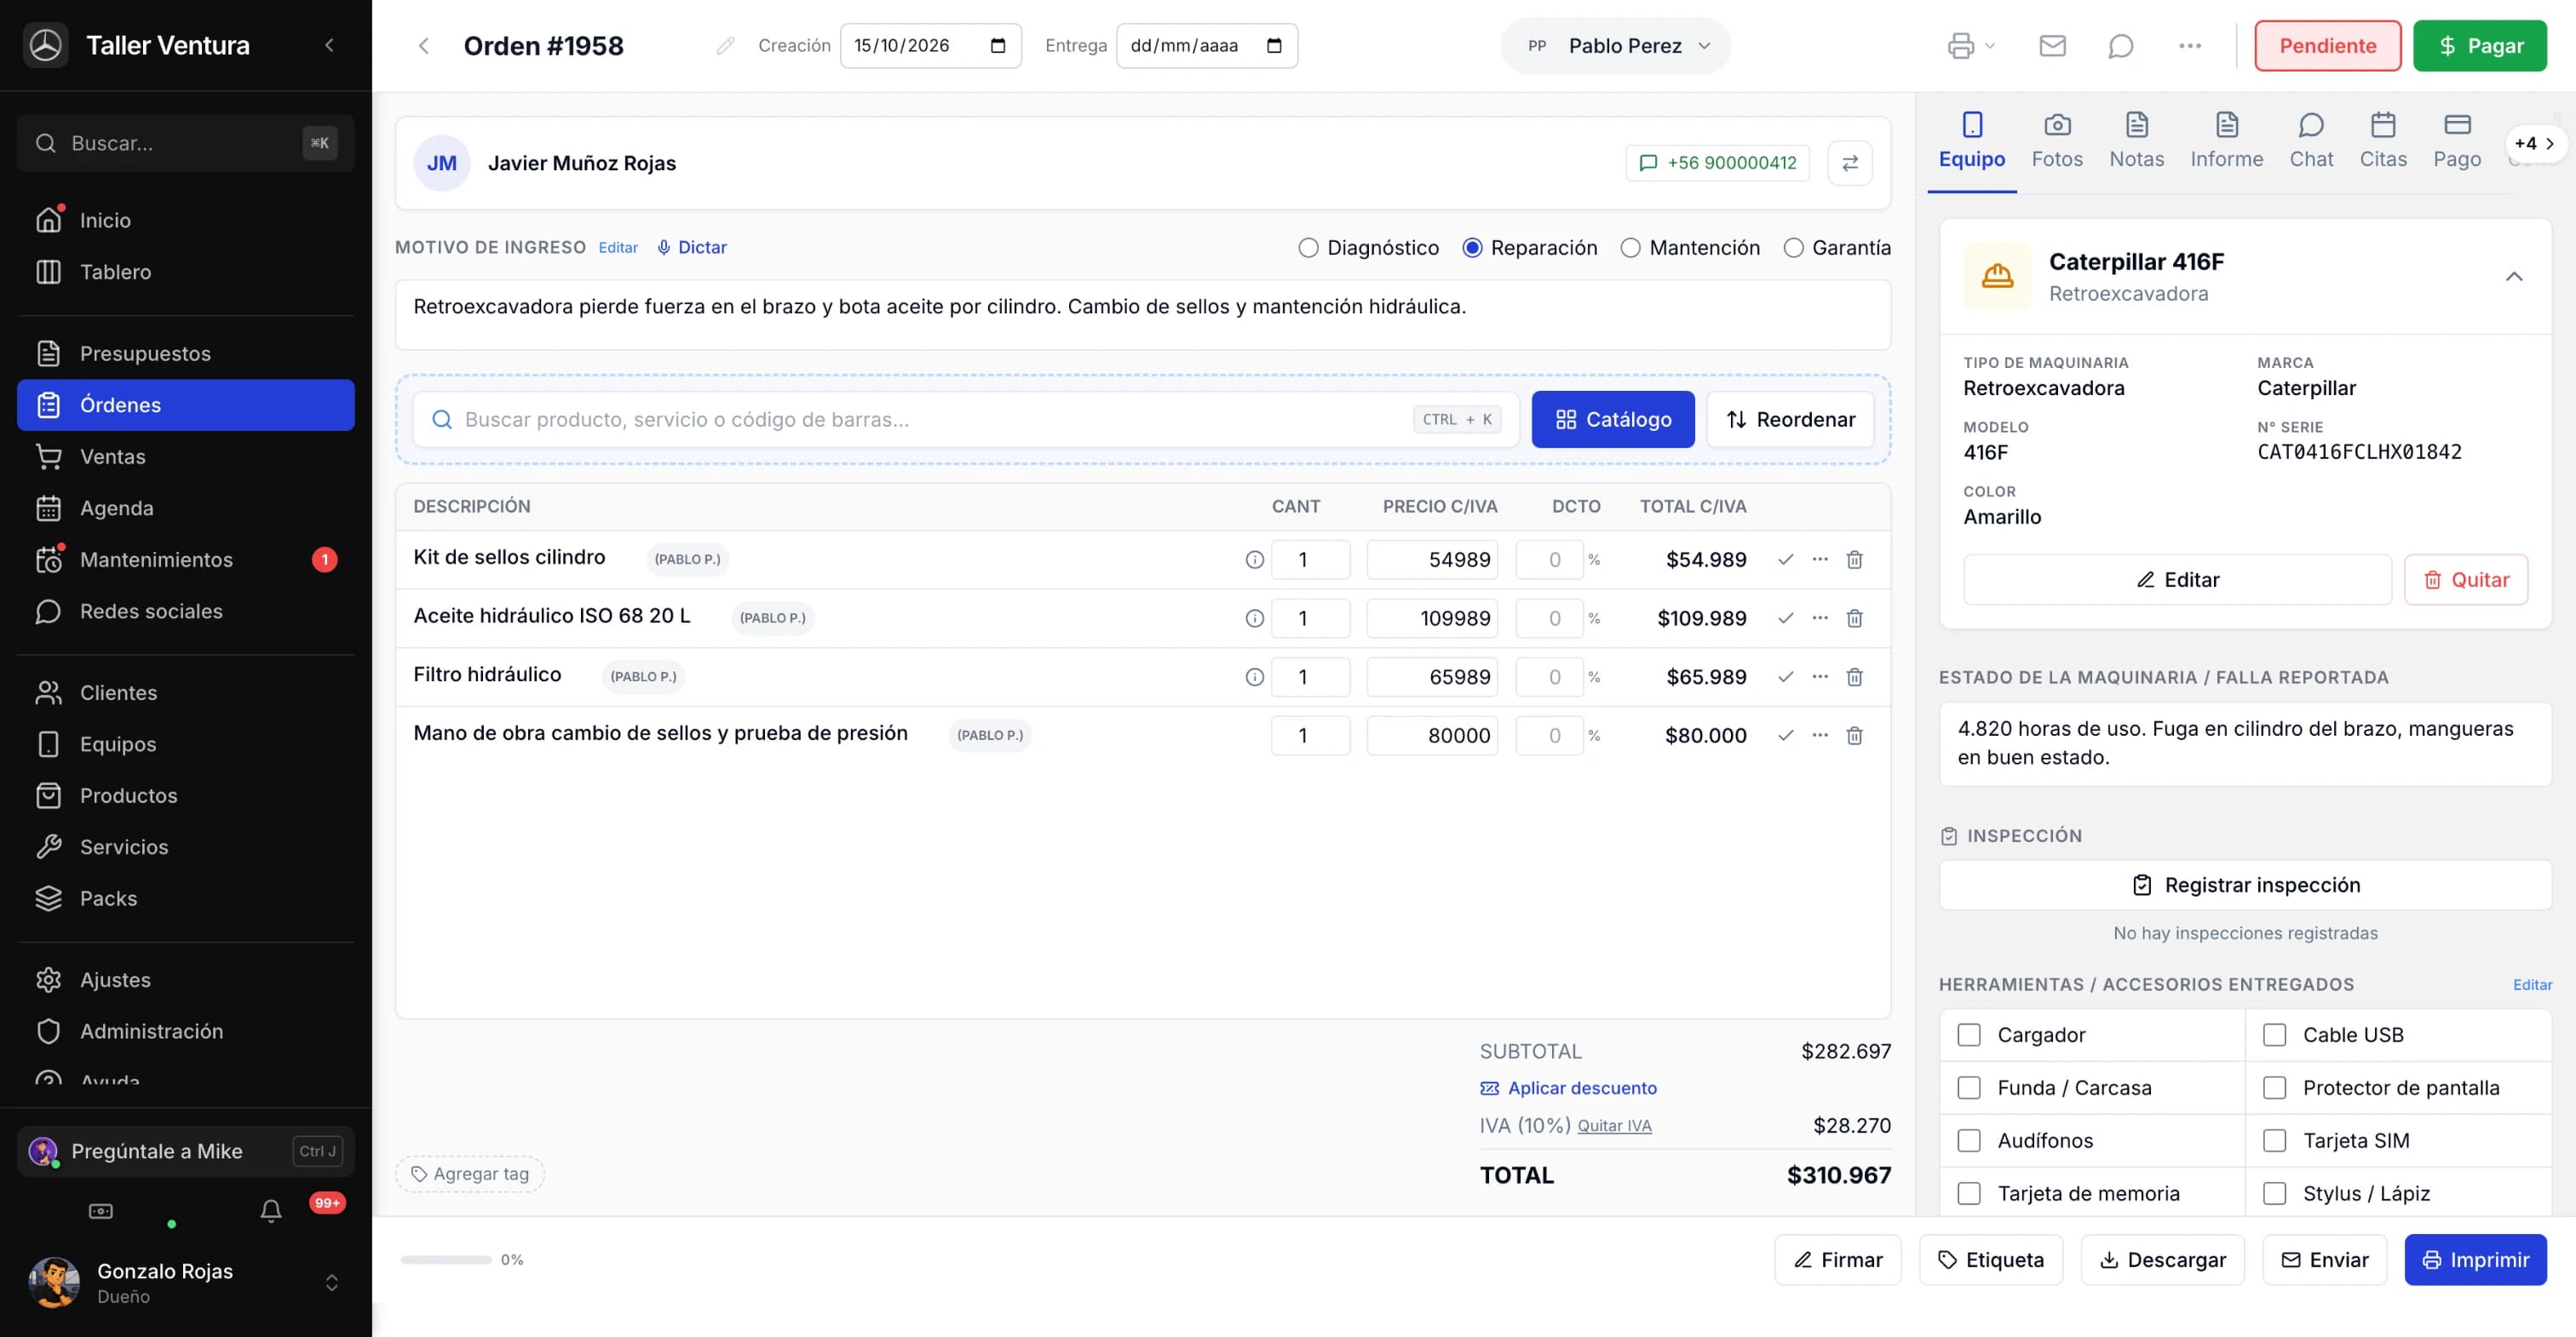This screenshot has width=2576, height=1337.
Task: Click the green Pagar button
Action: tap(2479, 46)
